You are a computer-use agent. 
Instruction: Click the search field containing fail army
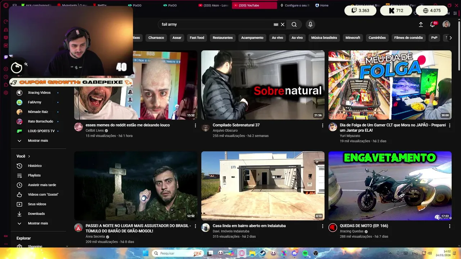[216, 24]
